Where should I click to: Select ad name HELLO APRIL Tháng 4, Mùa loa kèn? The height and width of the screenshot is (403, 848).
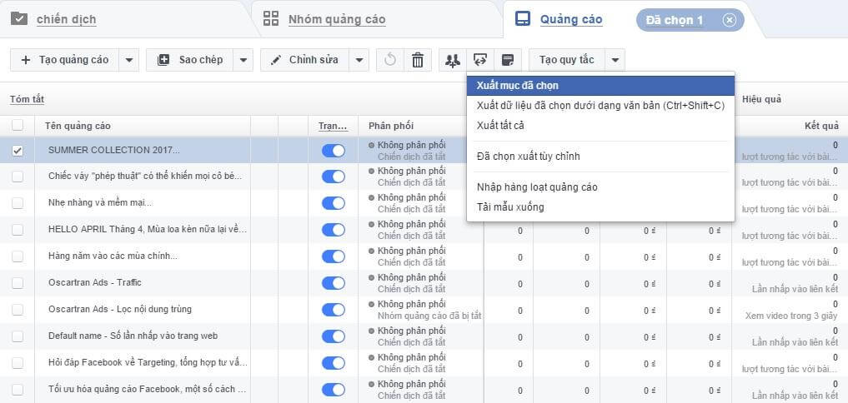click(x=148, y=230)
